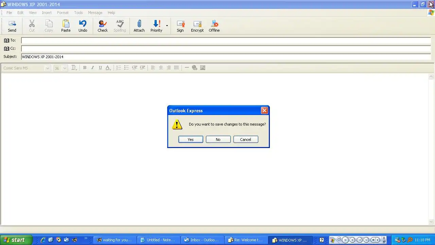This screenshot has width=435, height=245.
Task: Click the taskbar media player stop button
Action: pyautogui.click(x=352, y=240)
